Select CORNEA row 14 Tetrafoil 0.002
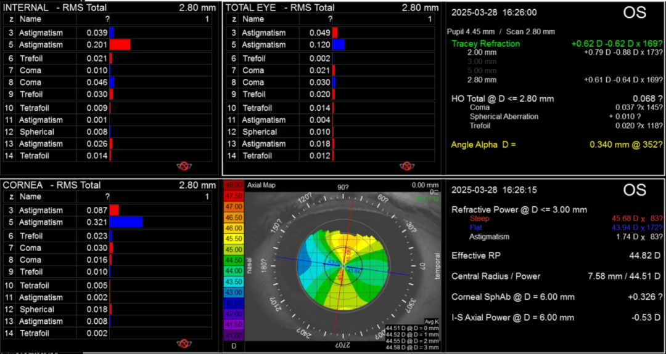The image size is (666, 354). point(107,333)
